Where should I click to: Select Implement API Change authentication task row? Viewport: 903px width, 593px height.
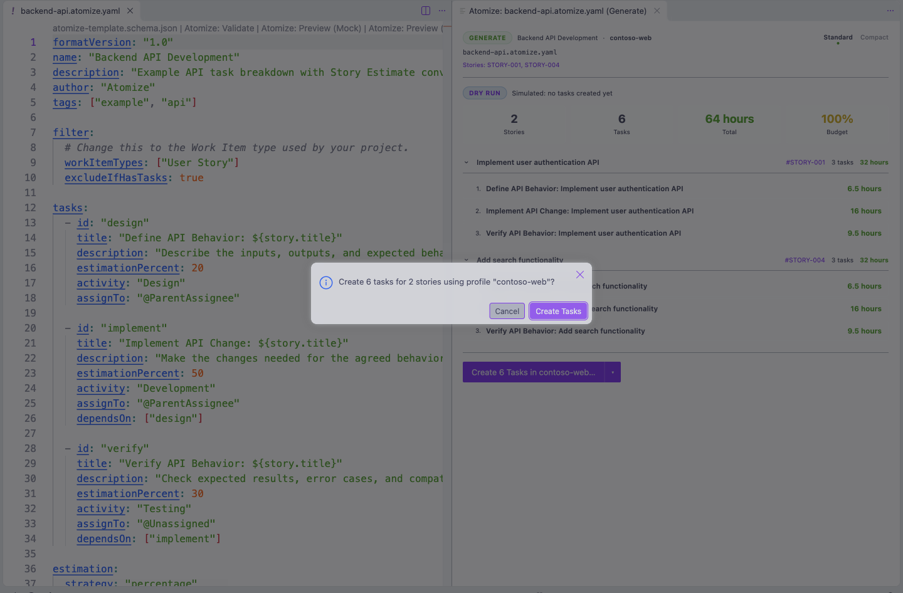(676, 211)
